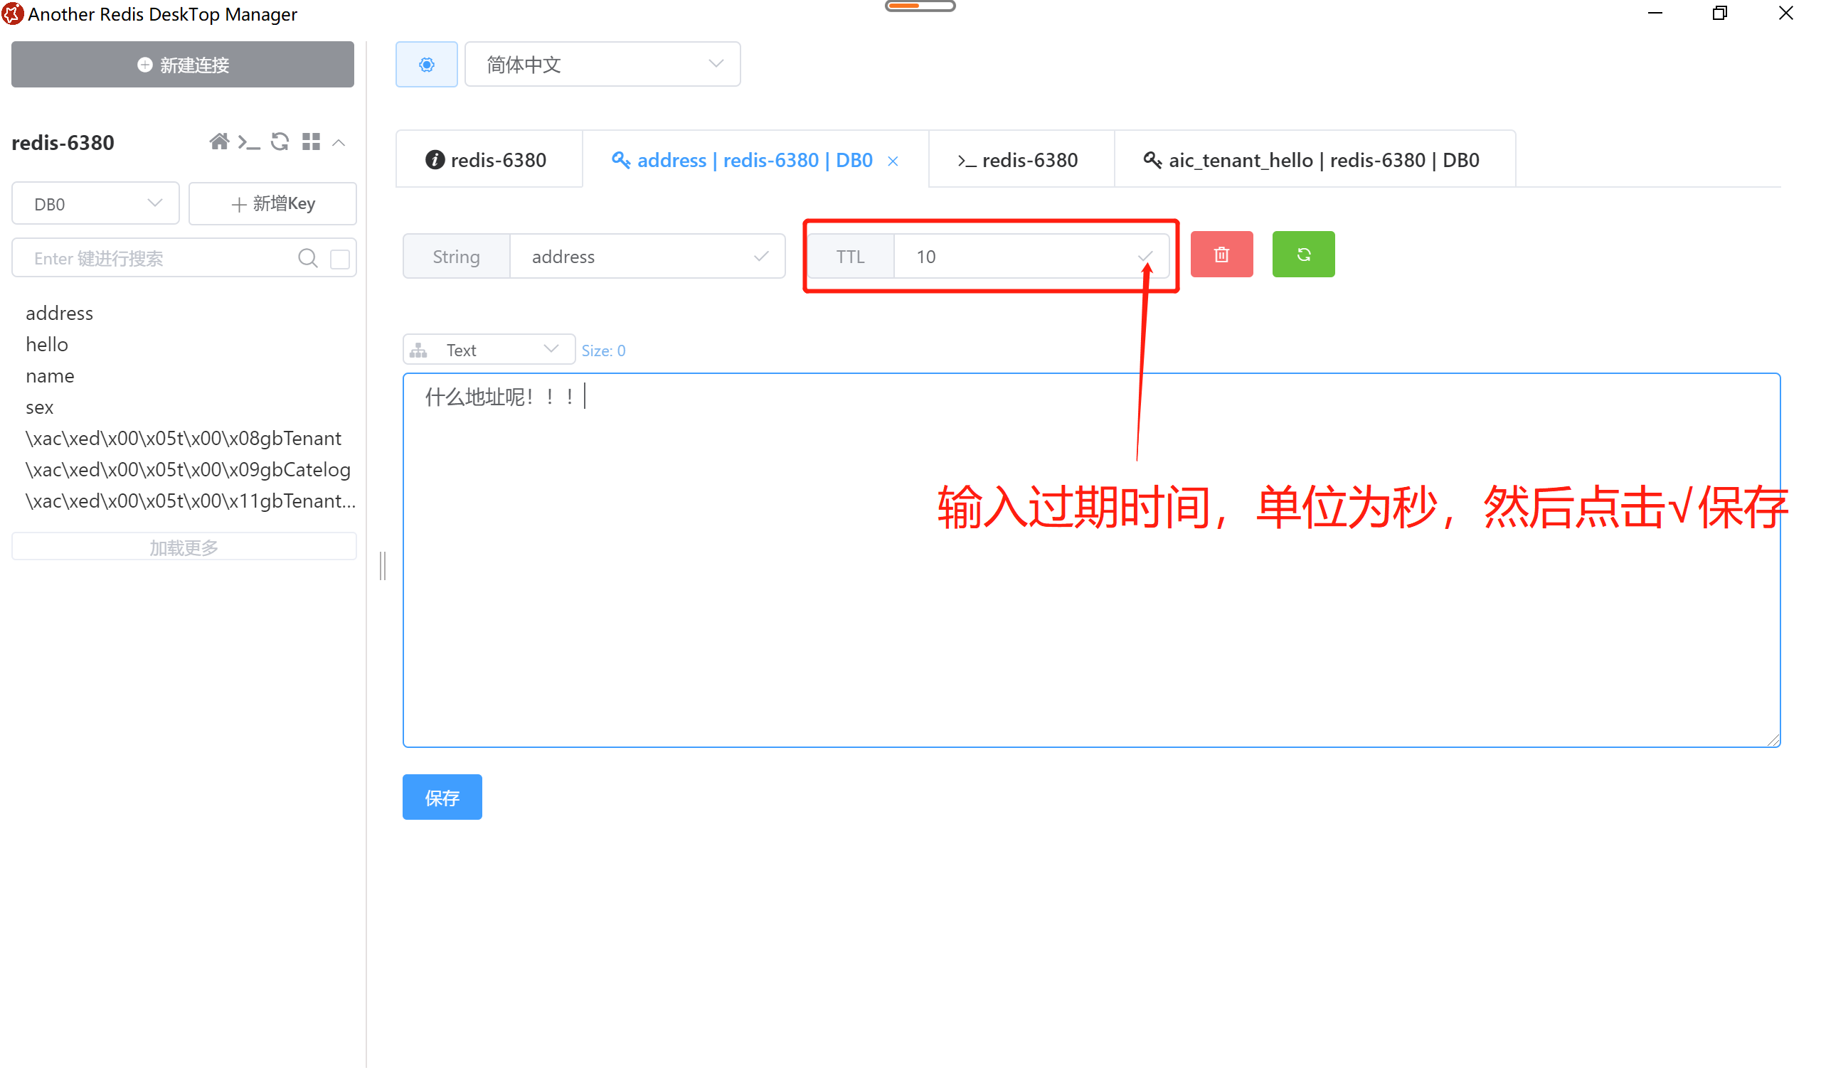Reload the key with the green refresh icon

click(x=1303, y=255)
